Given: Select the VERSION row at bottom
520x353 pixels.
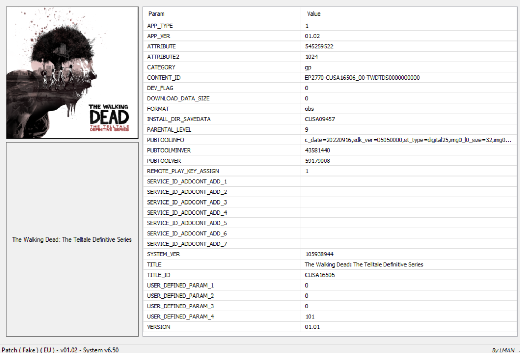Looking at the screenshot, I should click(x=158, y=327).
